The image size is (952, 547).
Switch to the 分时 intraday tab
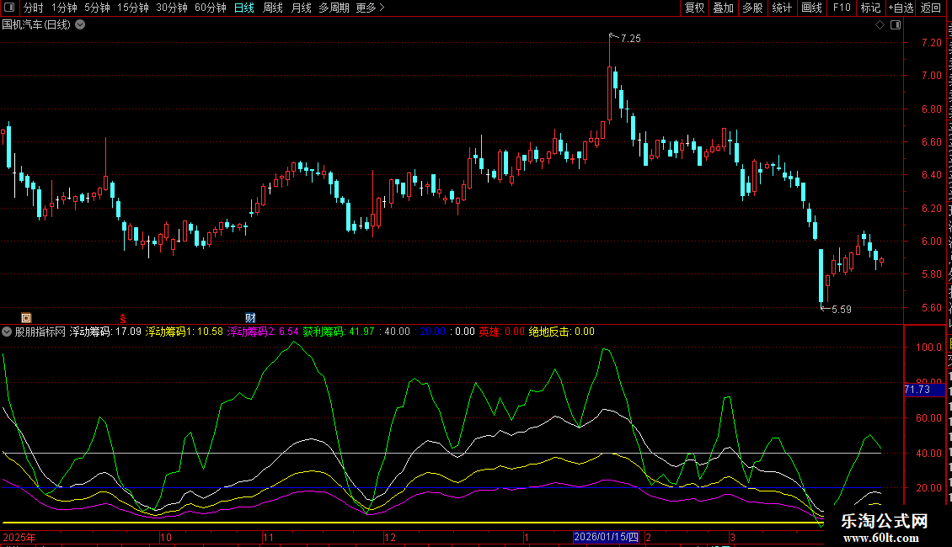33,8
